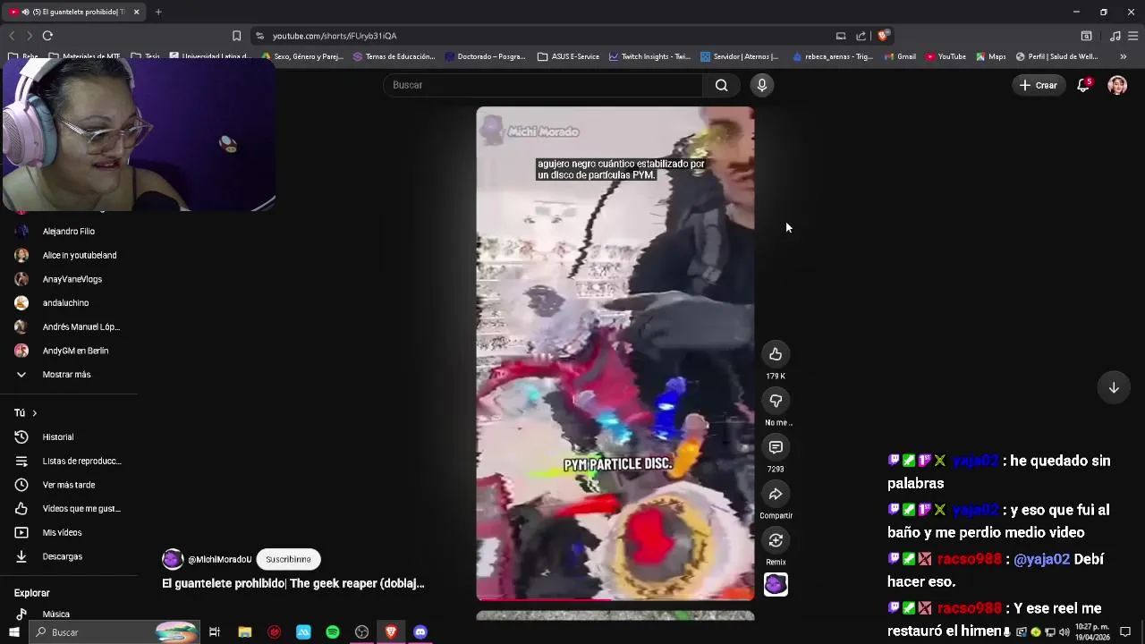Show more bookmarks chevron
This screenshot has height=644, width=1145.
click(1123, 56)
